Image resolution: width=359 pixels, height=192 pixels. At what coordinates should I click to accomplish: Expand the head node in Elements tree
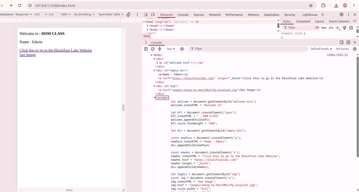pos(147,26)
